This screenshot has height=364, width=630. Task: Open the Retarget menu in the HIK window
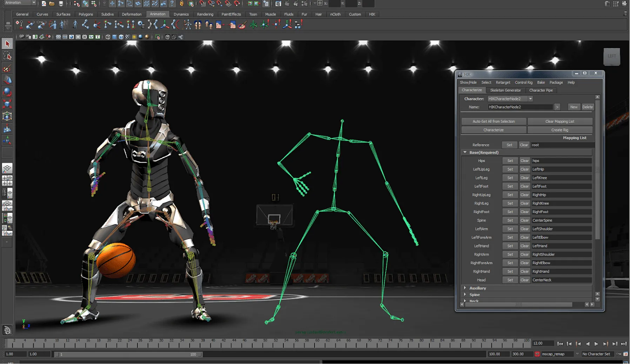[x=503, y=83]
